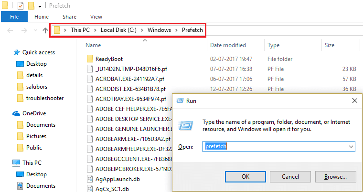Screen dimensions: 363x192
Task: Click the OneDrive cloud icon
Action: pyautogui.click(x=16, y=113)
